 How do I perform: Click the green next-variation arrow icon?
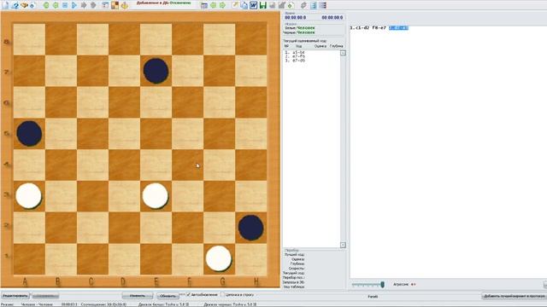[222, 5]
